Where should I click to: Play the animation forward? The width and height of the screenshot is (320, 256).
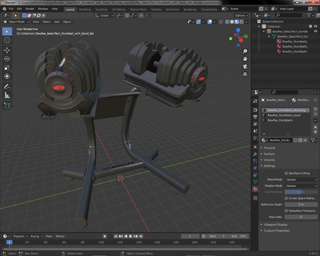pyautogui.click(x=131, y=236)
